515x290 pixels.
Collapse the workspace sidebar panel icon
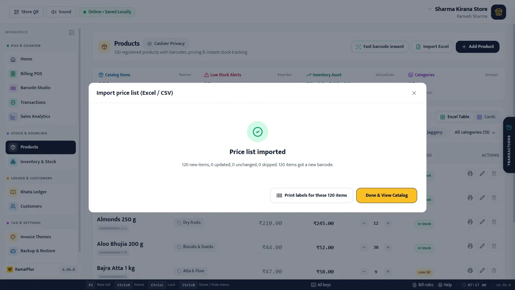pos(72,32)
